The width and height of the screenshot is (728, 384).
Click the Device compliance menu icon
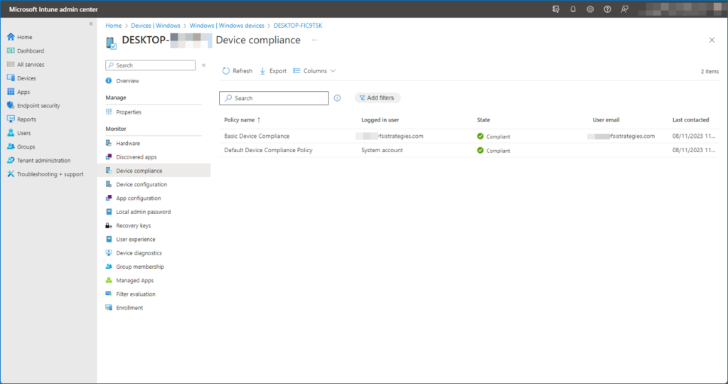(109, 171)
